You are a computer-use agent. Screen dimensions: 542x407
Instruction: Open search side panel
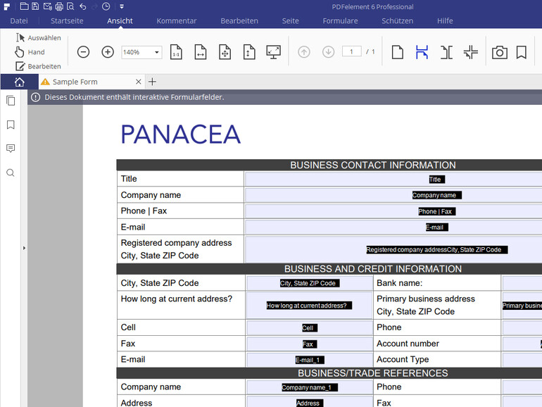coord(11,173)
